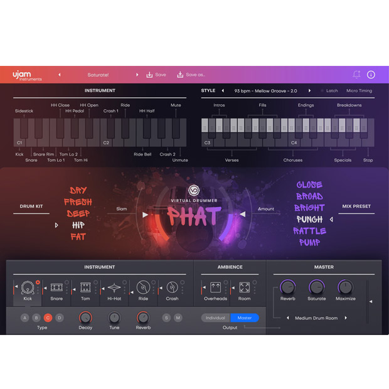
Task: Toggle the Crash power indicator
Action: pos(183,282)
